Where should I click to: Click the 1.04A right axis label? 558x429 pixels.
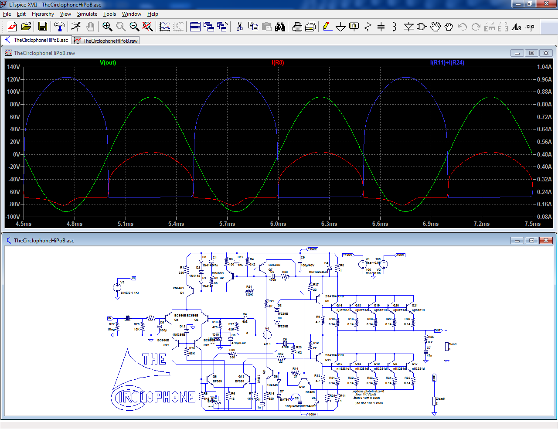point(544,67)
